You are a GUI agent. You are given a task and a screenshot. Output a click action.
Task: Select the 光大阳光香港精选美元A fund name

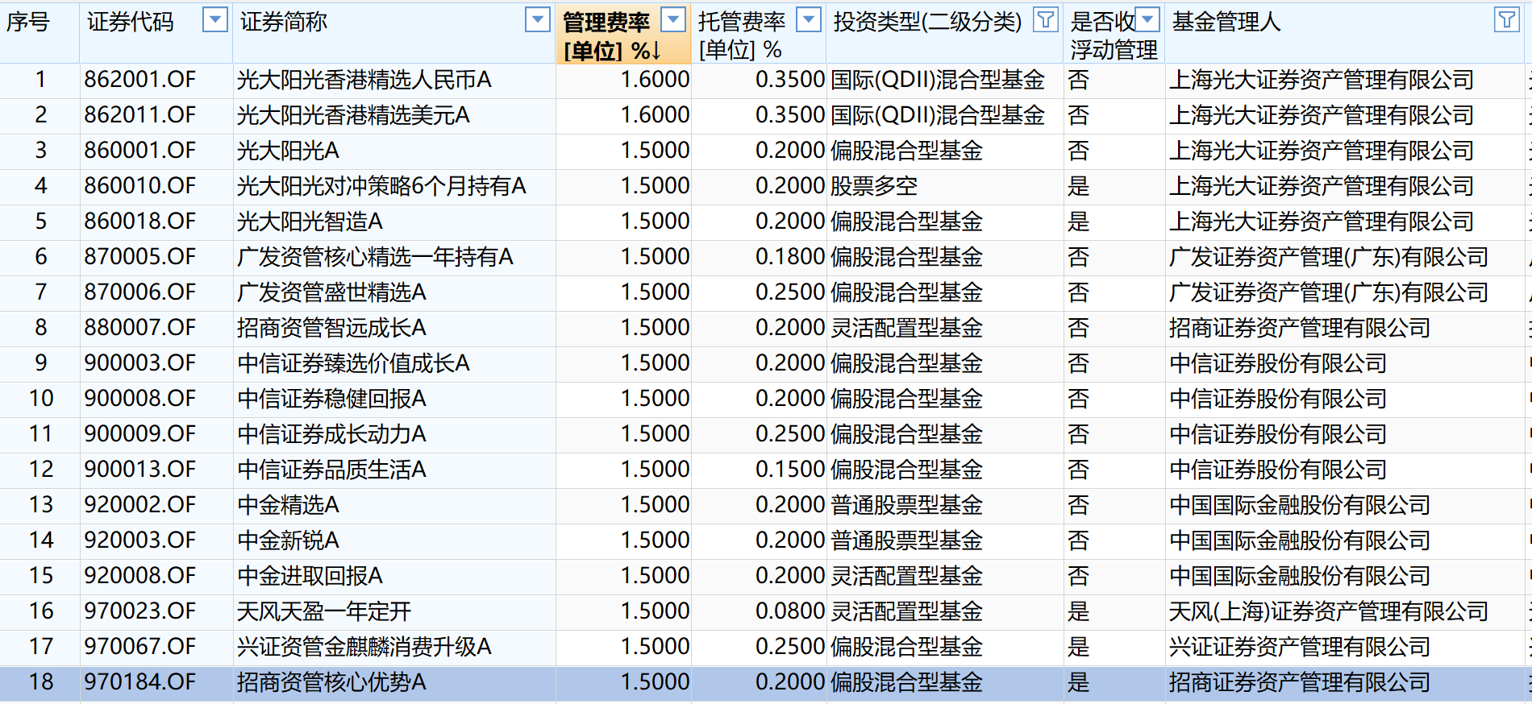353,115
